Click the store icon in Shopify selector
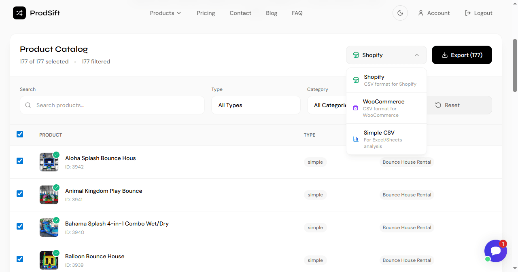This screenshot has width=518, height=272. [x=356, y=55]
